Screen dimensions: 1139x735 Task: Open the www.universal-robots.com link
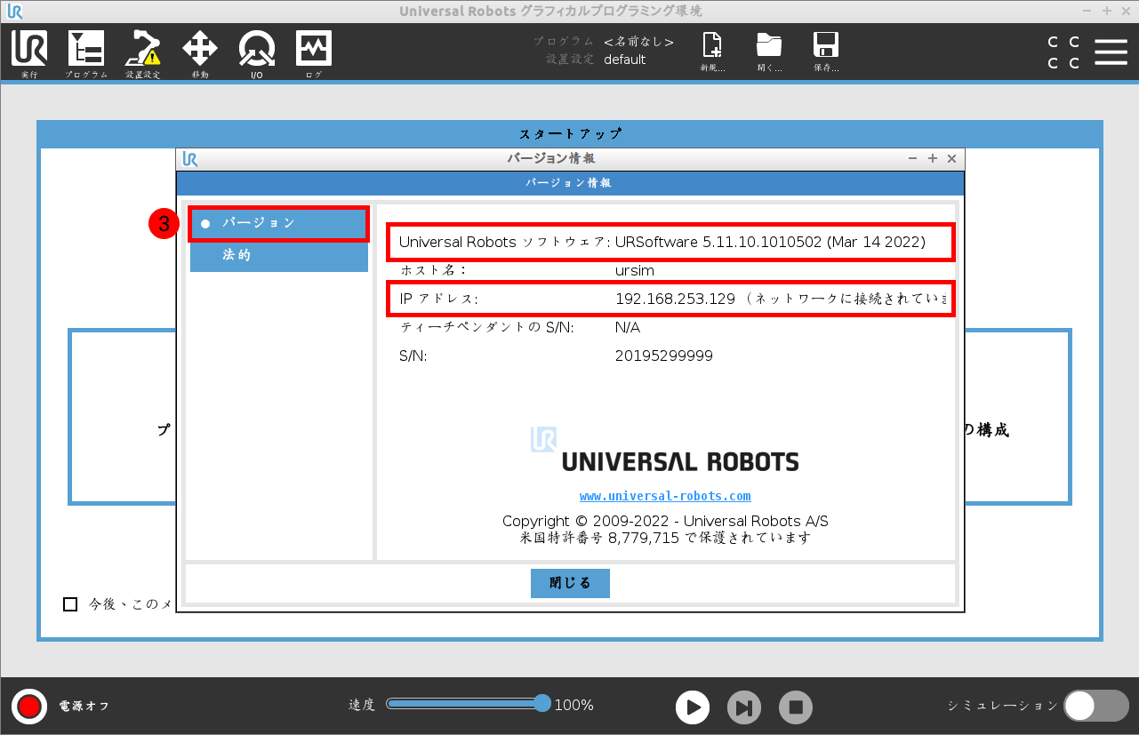[665, 496]
